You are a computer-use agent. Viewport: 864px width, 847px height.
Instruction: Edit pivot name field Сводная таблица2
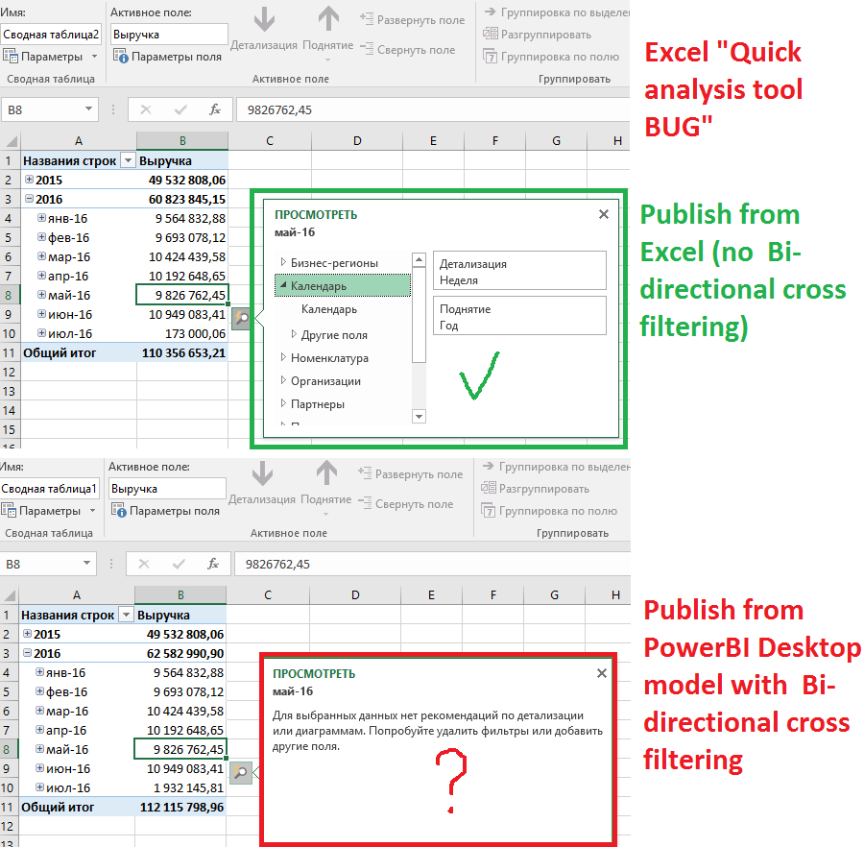tap(51, 35)
